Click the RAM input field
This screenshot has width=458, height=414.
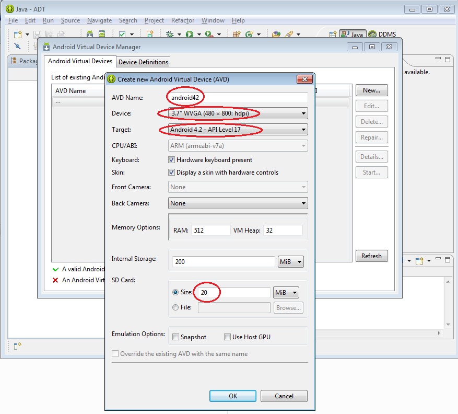tap(210, 231)
